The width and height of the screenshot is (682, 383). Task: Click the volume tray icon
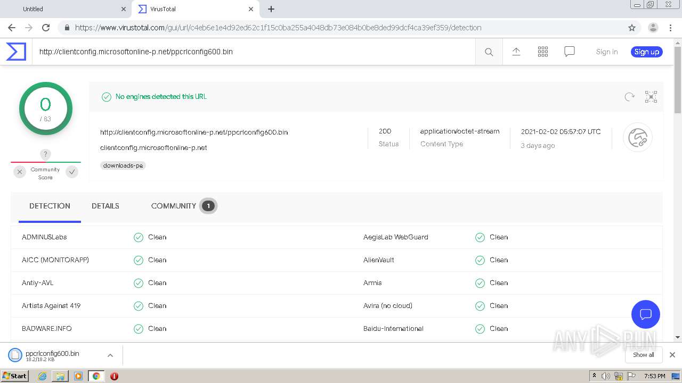click(606, 376)
